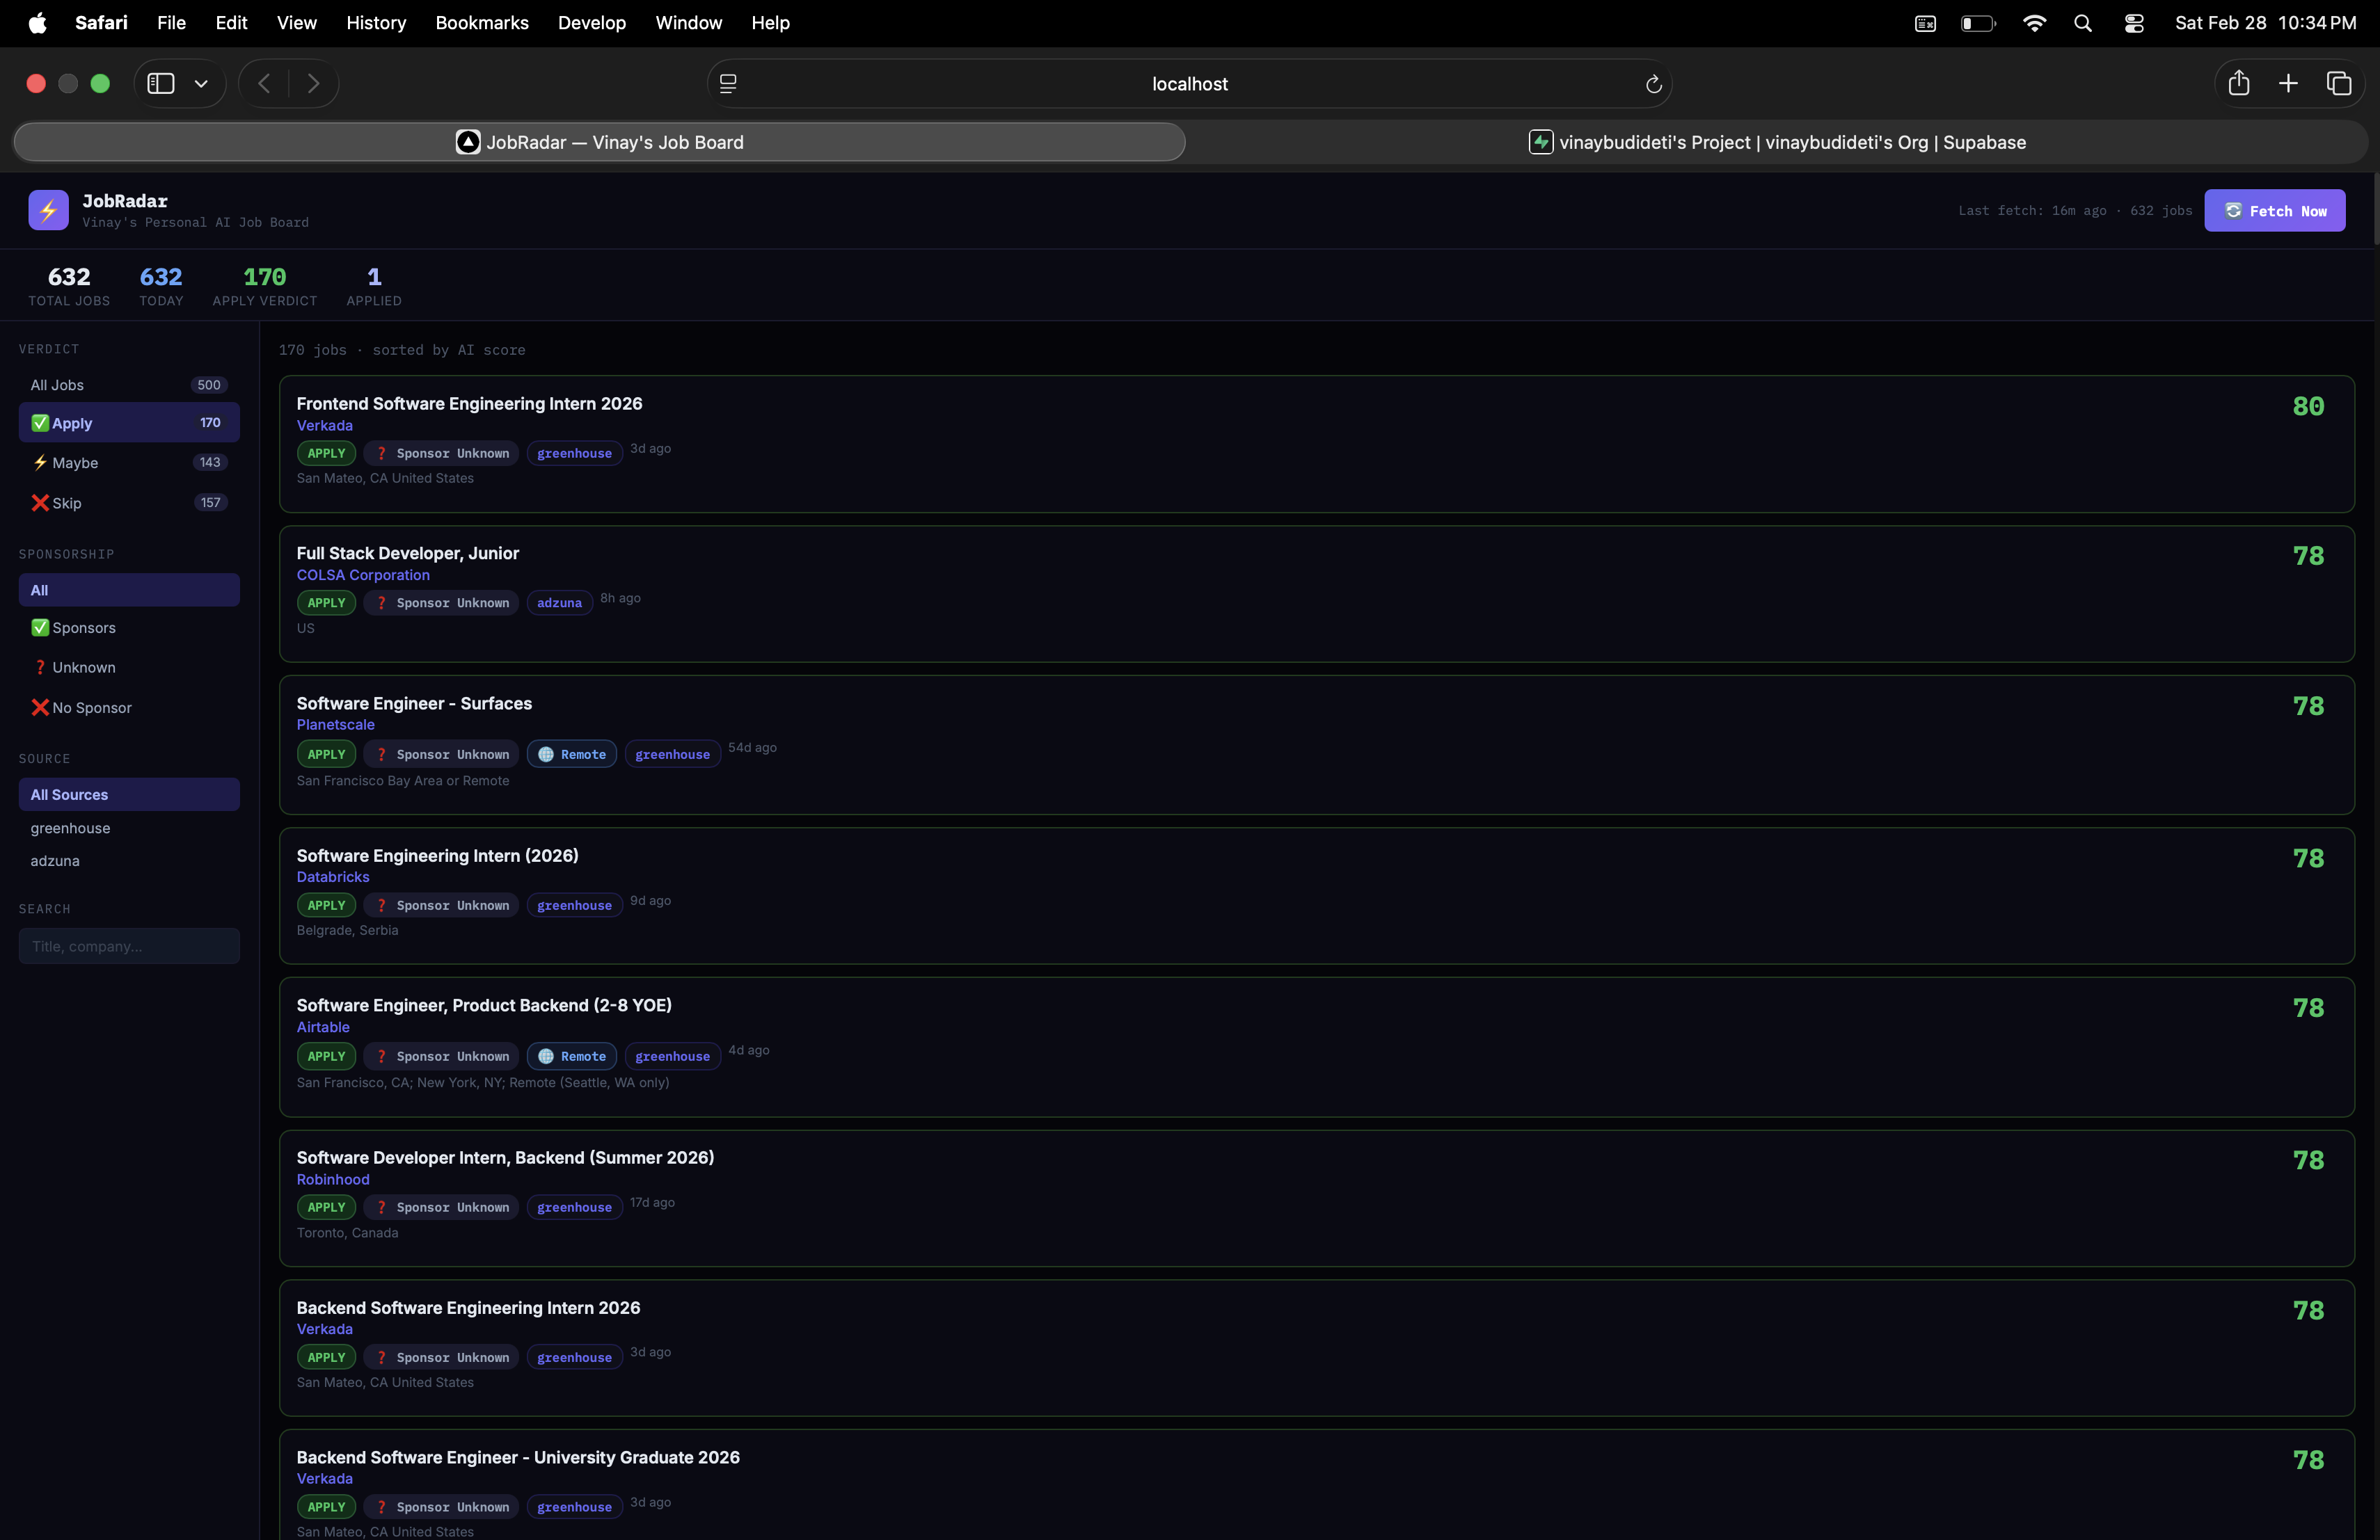Open Control Center in the menu bar
This screenshot has width=2380, height=1540.
(2134, 22)
